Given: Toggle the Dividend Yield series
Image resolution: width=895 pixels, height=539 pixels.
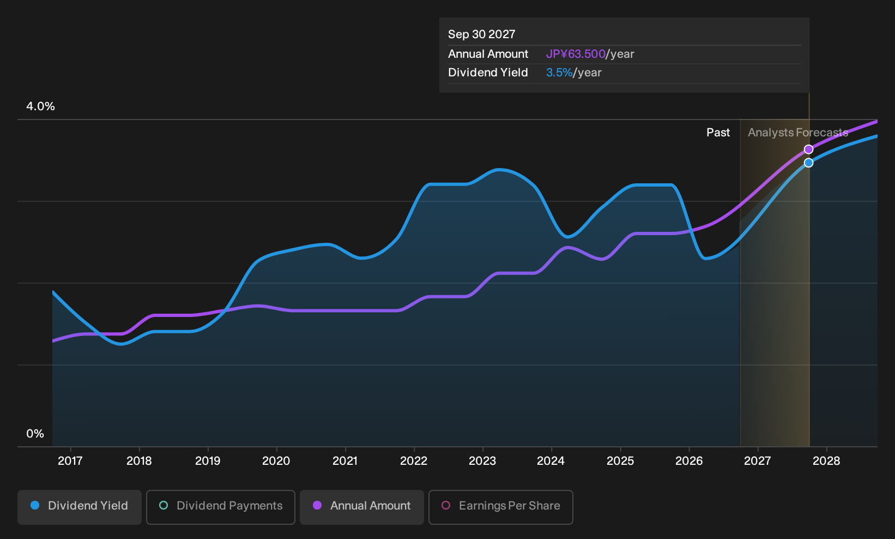Looking at the screenshot, I should pyautogui.click(x=80, y=507).
